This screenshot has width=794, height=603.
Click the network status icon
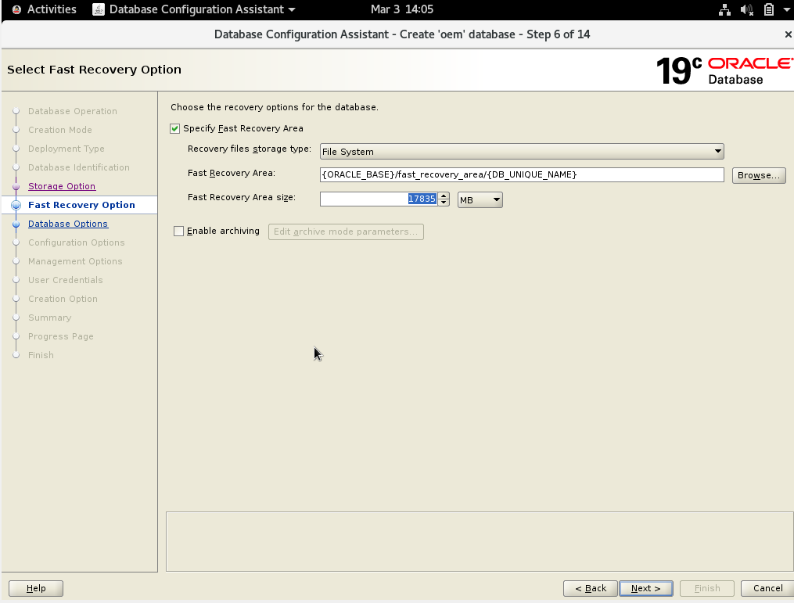724,9
